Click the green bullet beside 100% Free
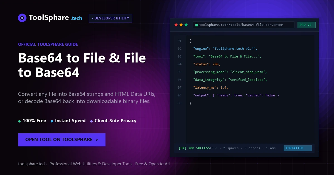The width and height of the screenshot is (334, 175). click(19, 121)
